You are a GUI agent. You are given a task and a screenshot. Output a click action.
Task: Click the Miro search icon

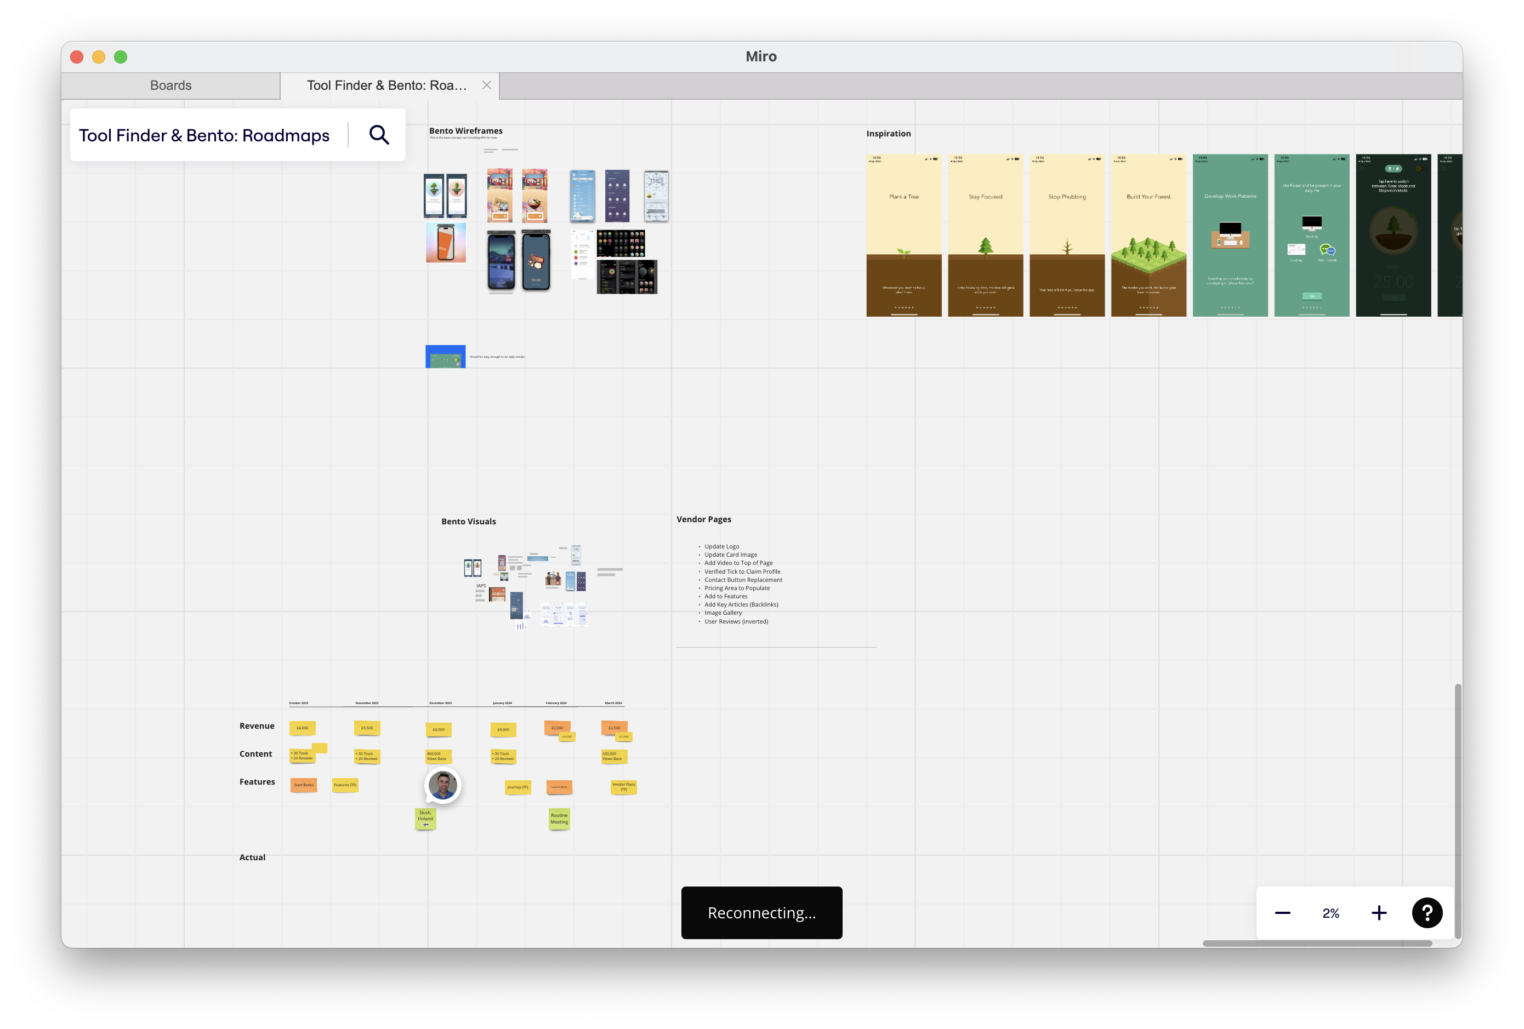coord(379,134)
